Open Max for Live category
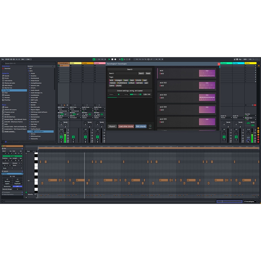This screenshot has width=261, height=261. point(8,88)
